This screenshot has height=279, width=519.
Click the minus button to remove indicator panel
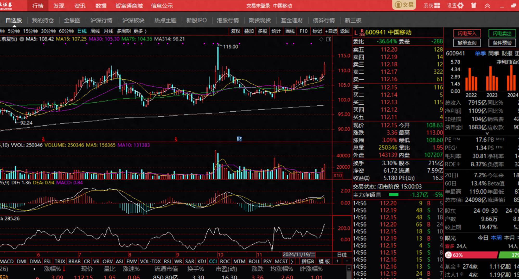[x=347, y=261]
